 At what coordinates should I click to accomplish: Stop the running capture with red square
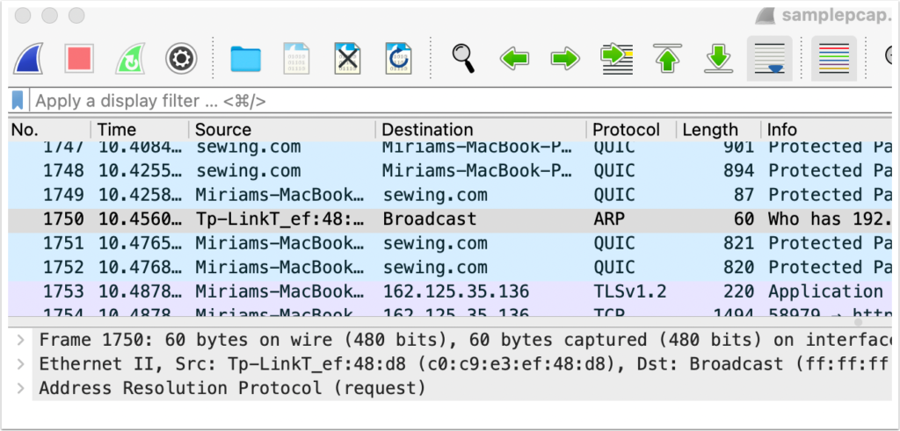[x=79, y=59]
